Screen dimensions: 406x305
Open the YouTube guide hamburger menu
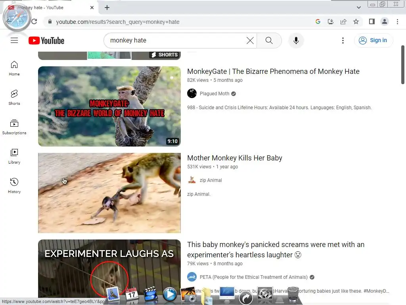click(x=14, y=41)
